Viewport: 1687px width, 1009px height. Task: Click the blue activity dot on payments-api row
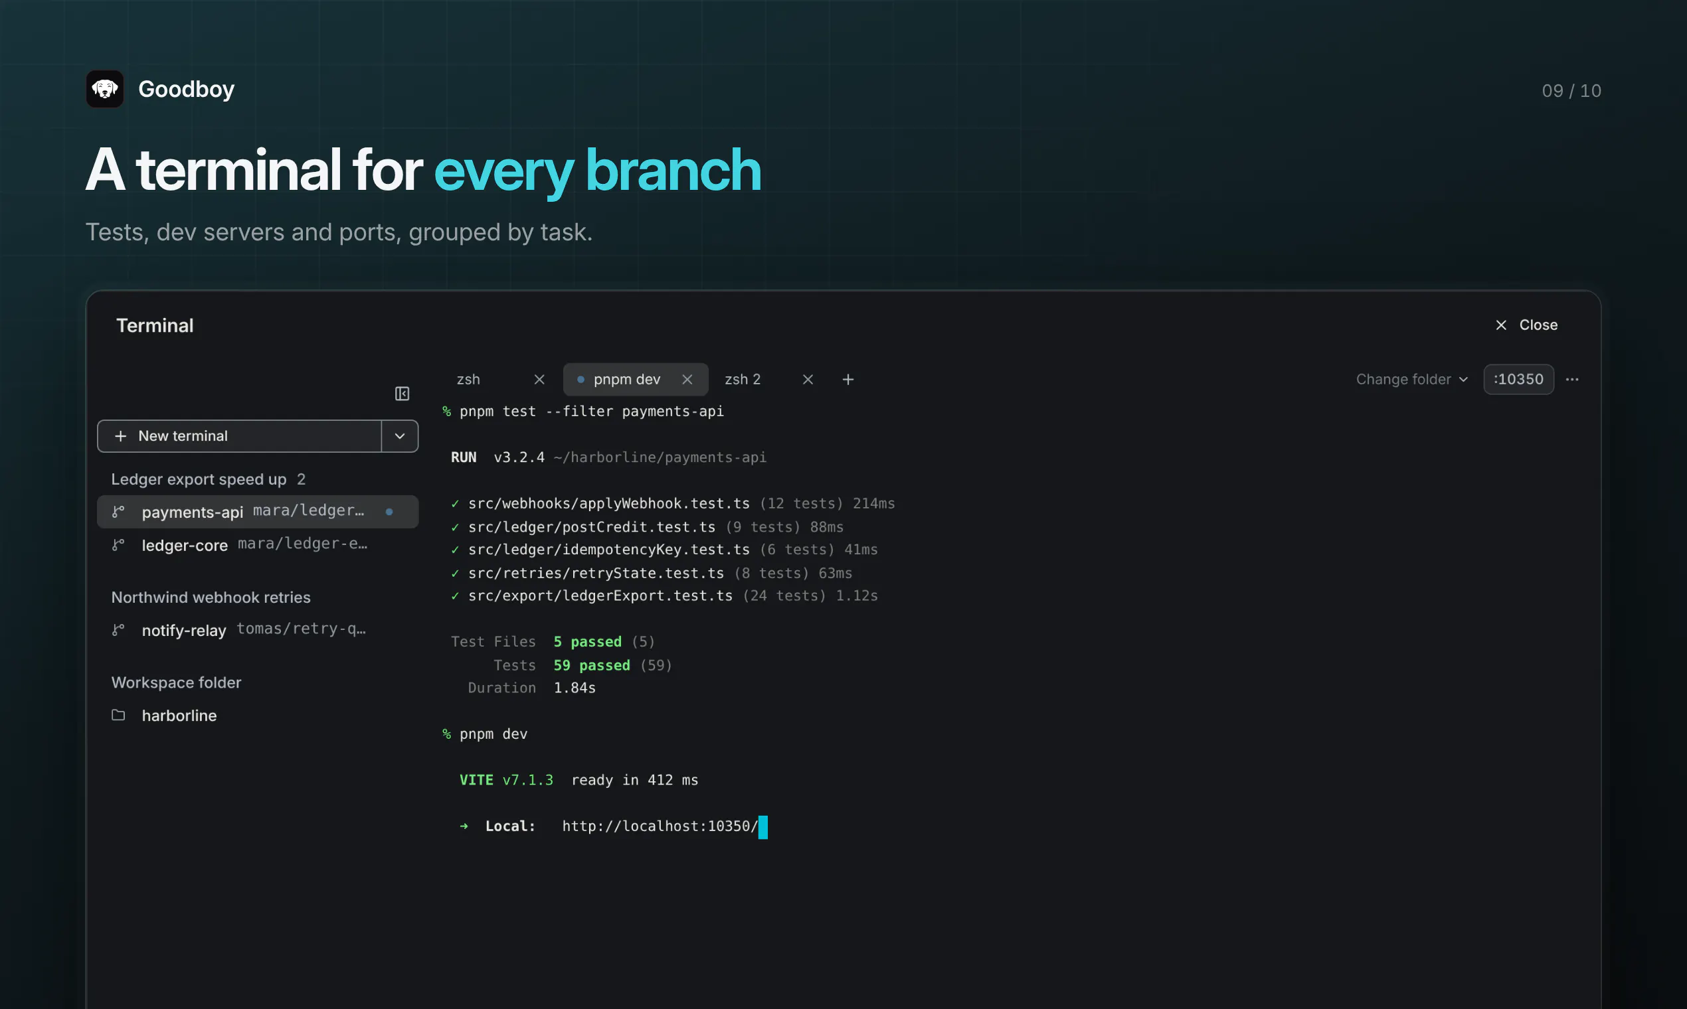[389, 512]
